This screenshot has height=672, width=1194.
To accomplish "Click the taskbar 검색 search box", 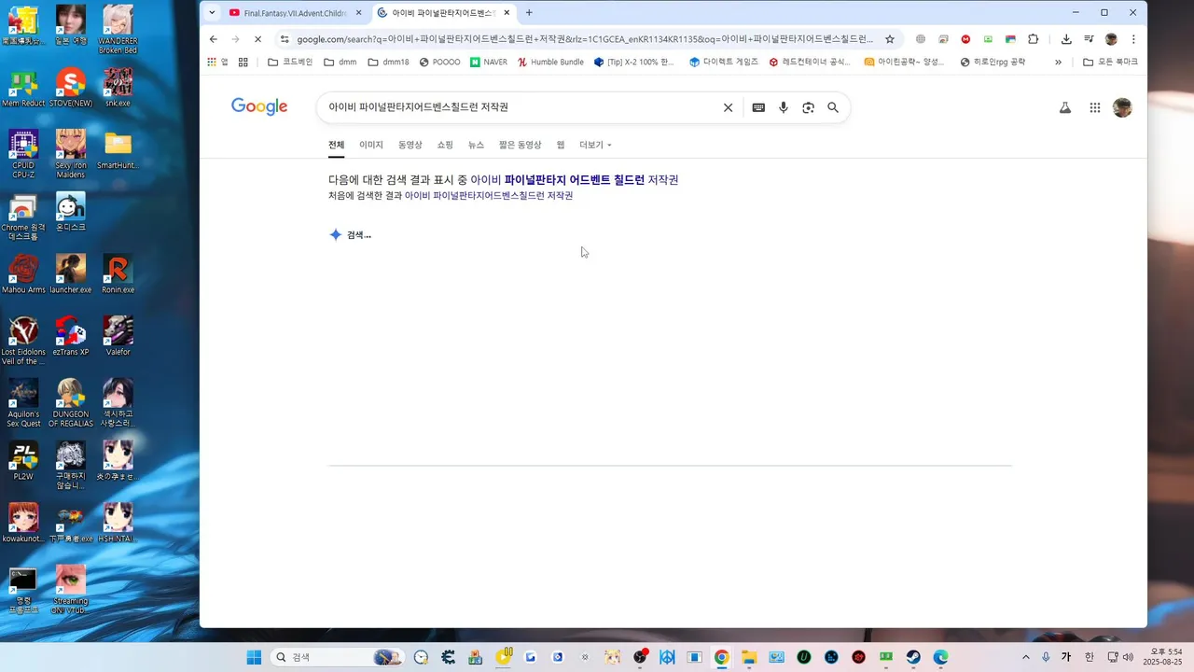I will click(x=338, y=657).
